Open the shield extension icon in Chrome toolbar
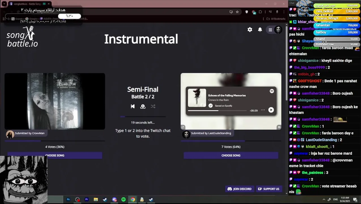Viewport: 361px width, 204px height. point(247,12)
